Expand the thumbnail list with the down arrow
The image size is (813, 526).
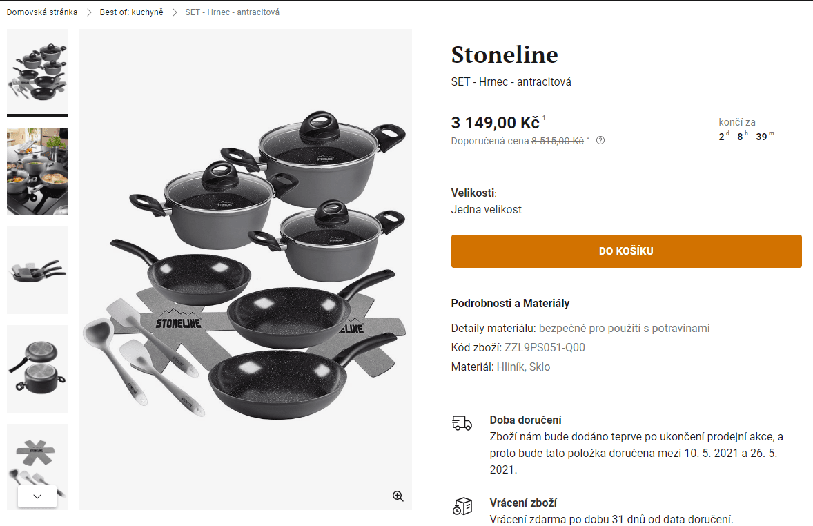[x=37, y=496]
